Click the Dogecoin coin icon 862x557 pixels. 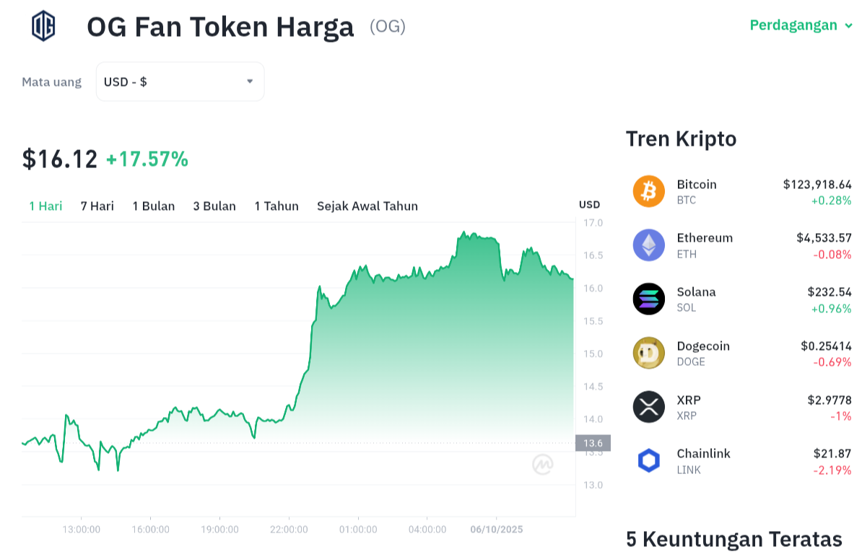[x=648, y=353]
